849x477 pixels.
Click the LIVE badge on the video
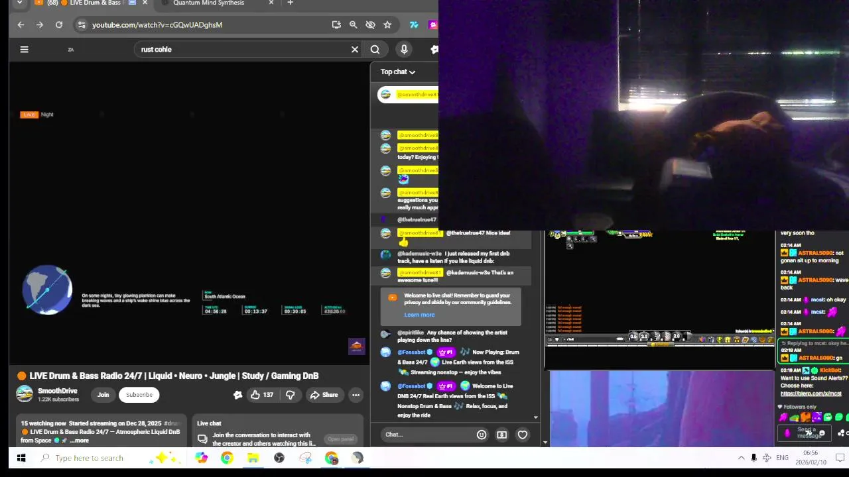point(29,115)
